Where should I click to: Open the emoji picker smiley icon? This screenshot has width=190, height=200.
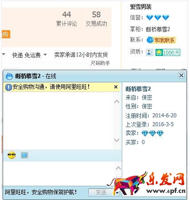click(x=12, y=155)
